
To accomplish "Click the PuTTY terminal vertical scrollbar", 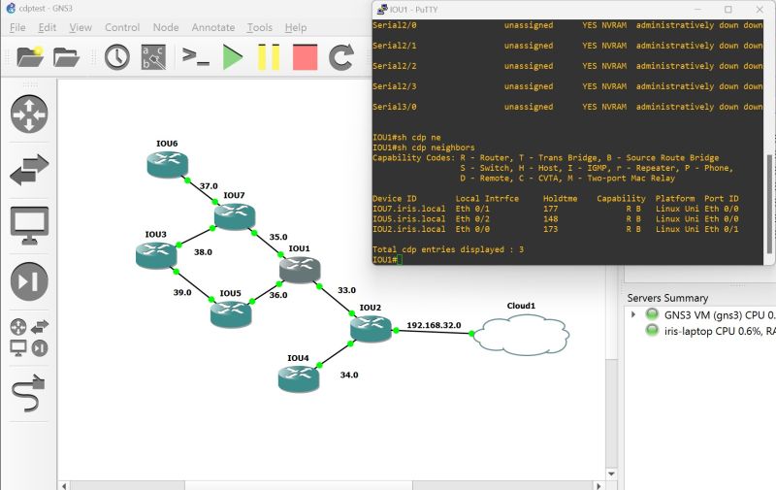I will click(x=768, y=204).
